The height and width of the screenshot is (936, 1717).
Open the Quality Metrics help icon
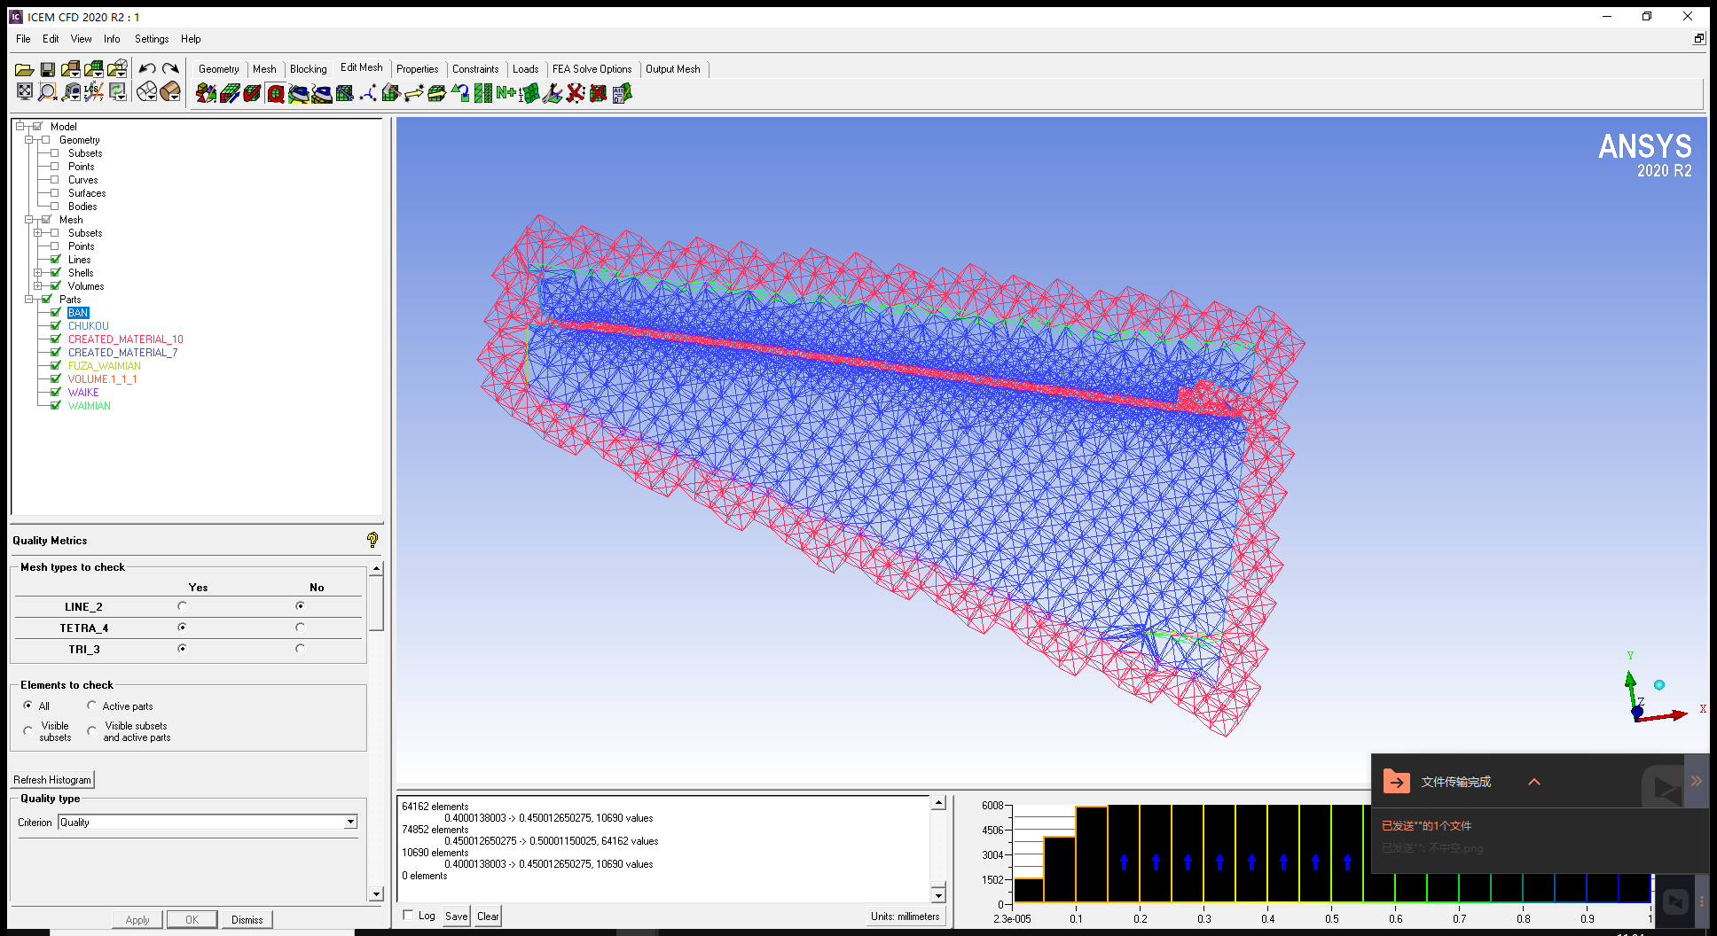(372, 540)
